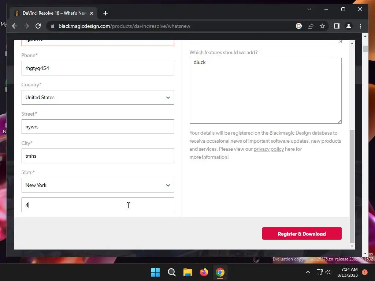Show hidden system tray icons

[308, 272]
